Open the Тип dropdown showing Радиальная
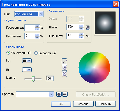 pos(41,14)
